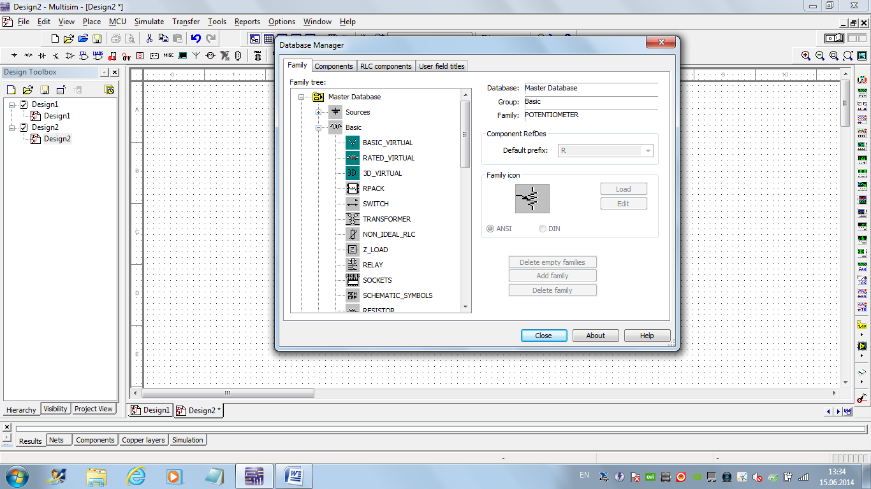
Task: Open the Tools menu
Action: pos(217,22)
